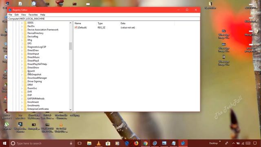Click the Cortana search box
The width and height of the screenshot is (261, 147).
pos(42,143)
